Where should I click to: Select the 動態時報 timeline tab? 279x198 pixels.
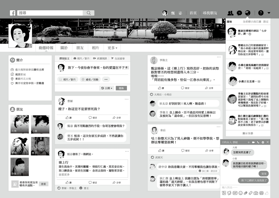point(46,48)
